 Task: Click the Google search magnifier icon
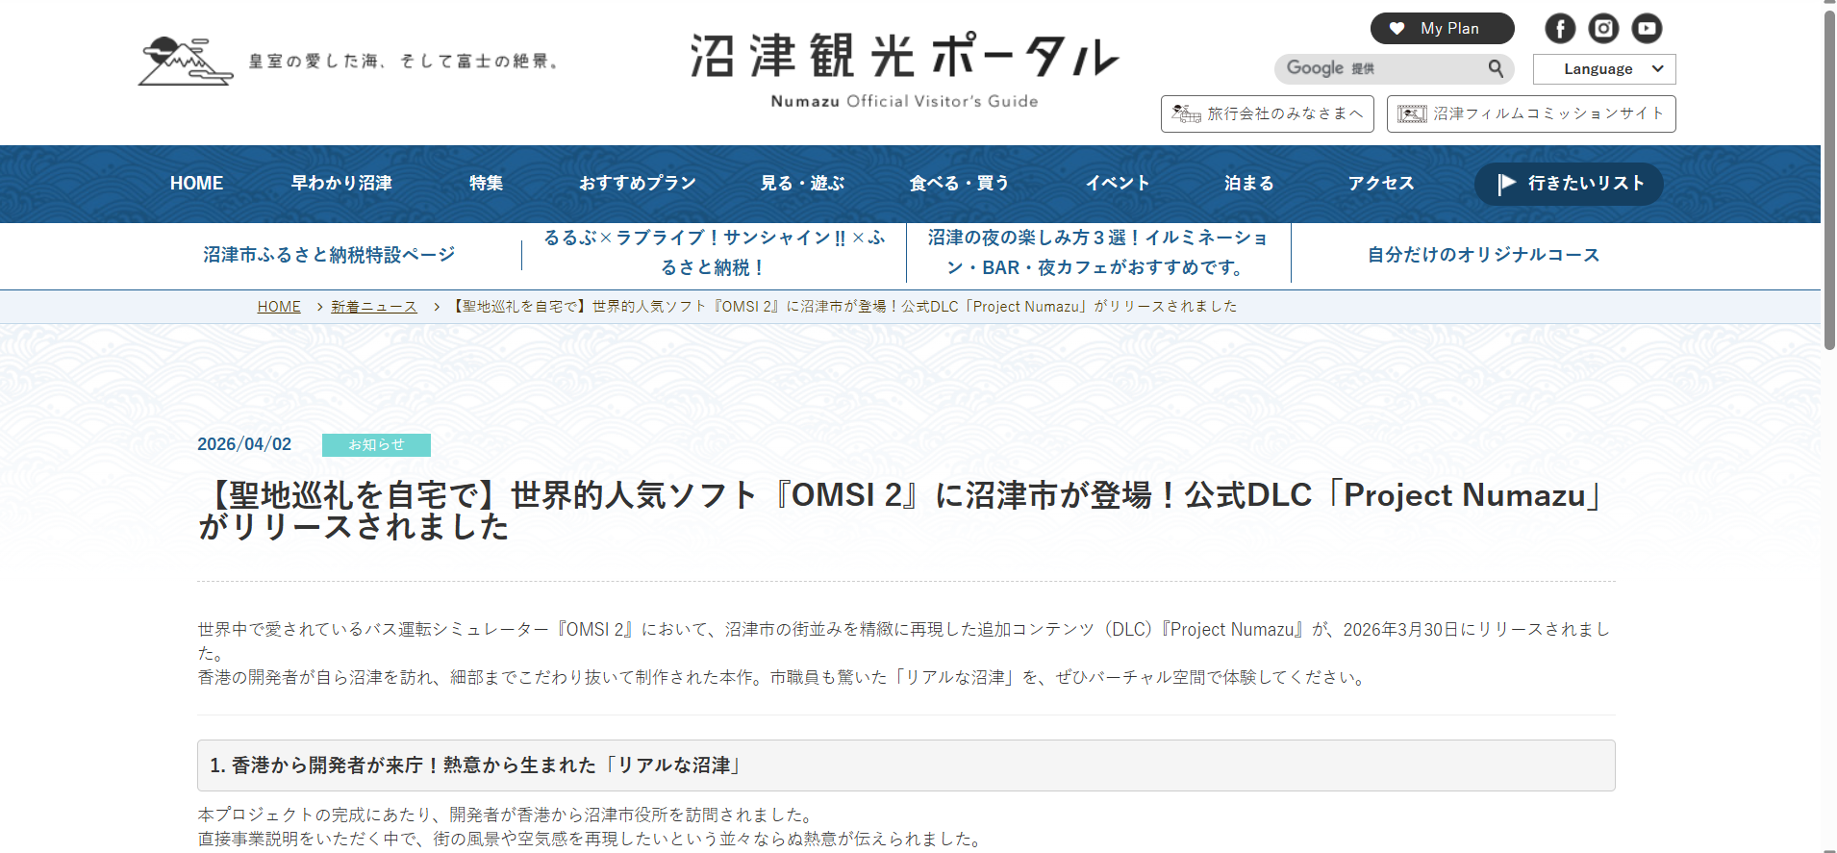[1496, 68]
